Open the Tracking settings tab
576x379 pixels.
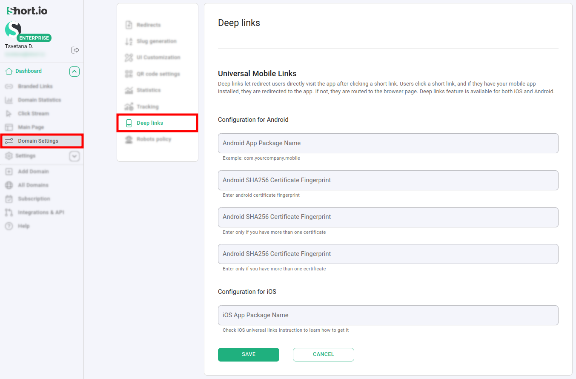tap(147, 107)
